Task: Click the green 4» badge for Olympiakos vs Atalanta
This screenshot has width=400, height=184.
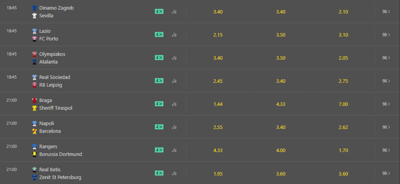Action: pos(159,58)
